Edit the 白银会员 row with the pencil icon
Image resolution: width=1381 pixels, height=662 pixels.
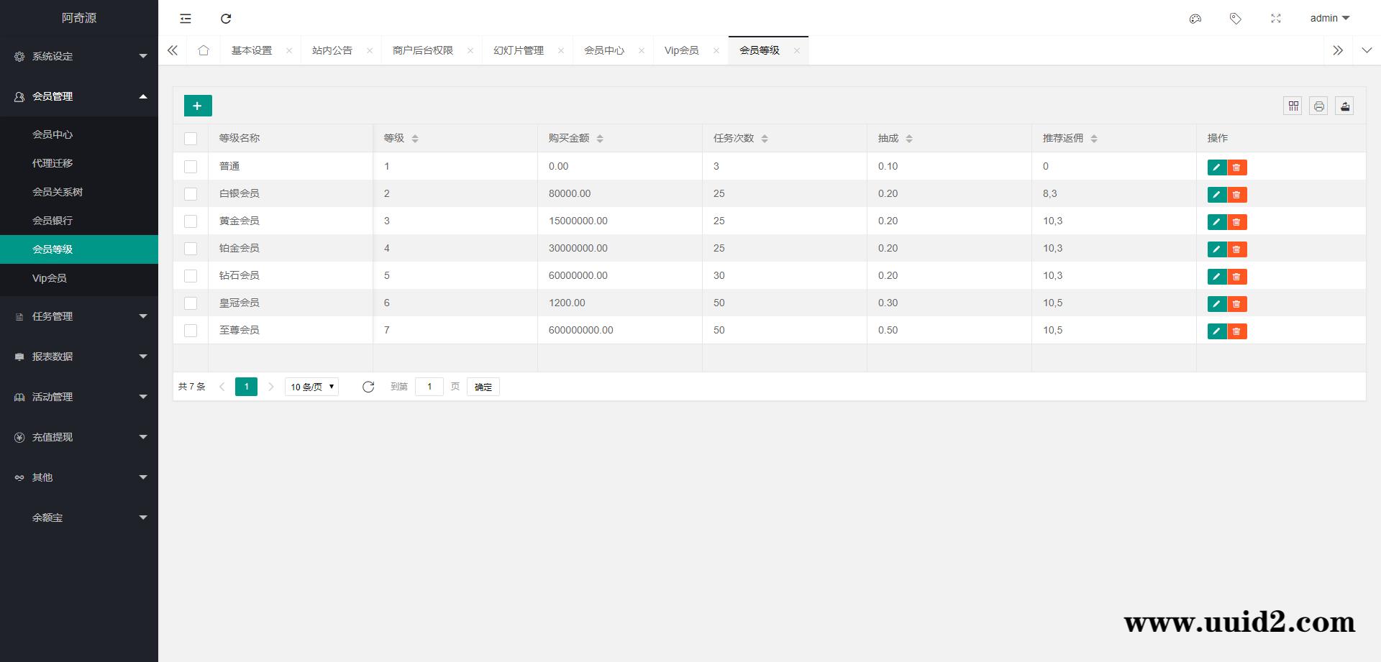pyautogui.click(x=1216, y=194)
